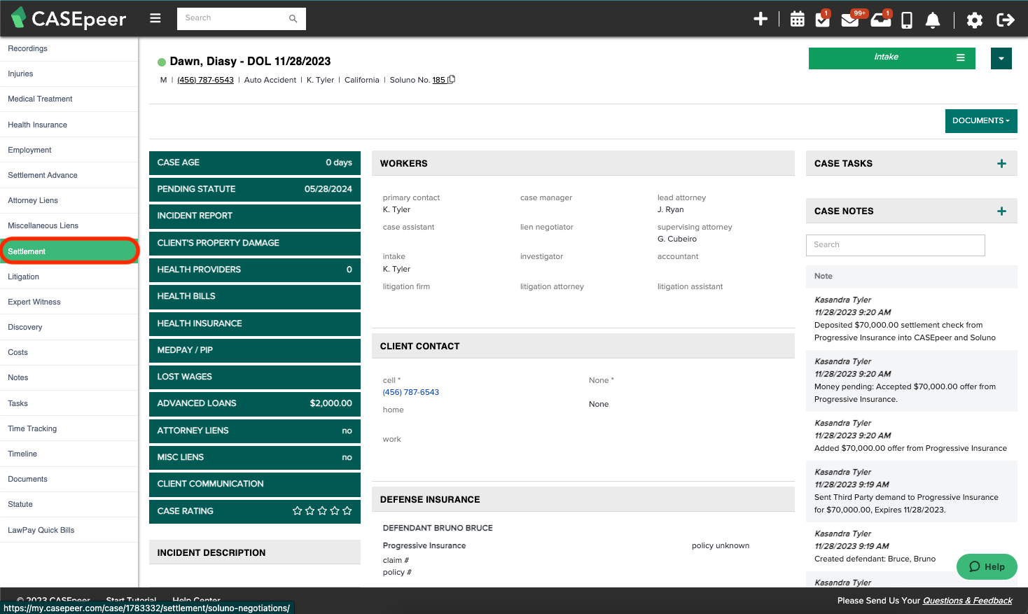Click the top Search input field
Image resolution: width=1028 pixels, height=614 pixels.
tap(242, 19)
